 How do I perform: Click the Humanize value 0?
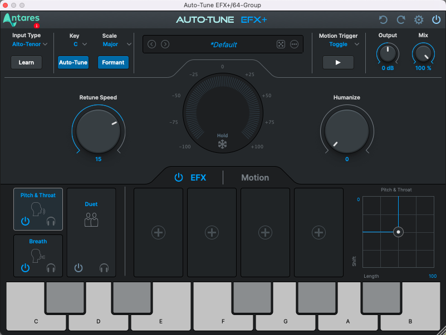click(x=347, y=159)
